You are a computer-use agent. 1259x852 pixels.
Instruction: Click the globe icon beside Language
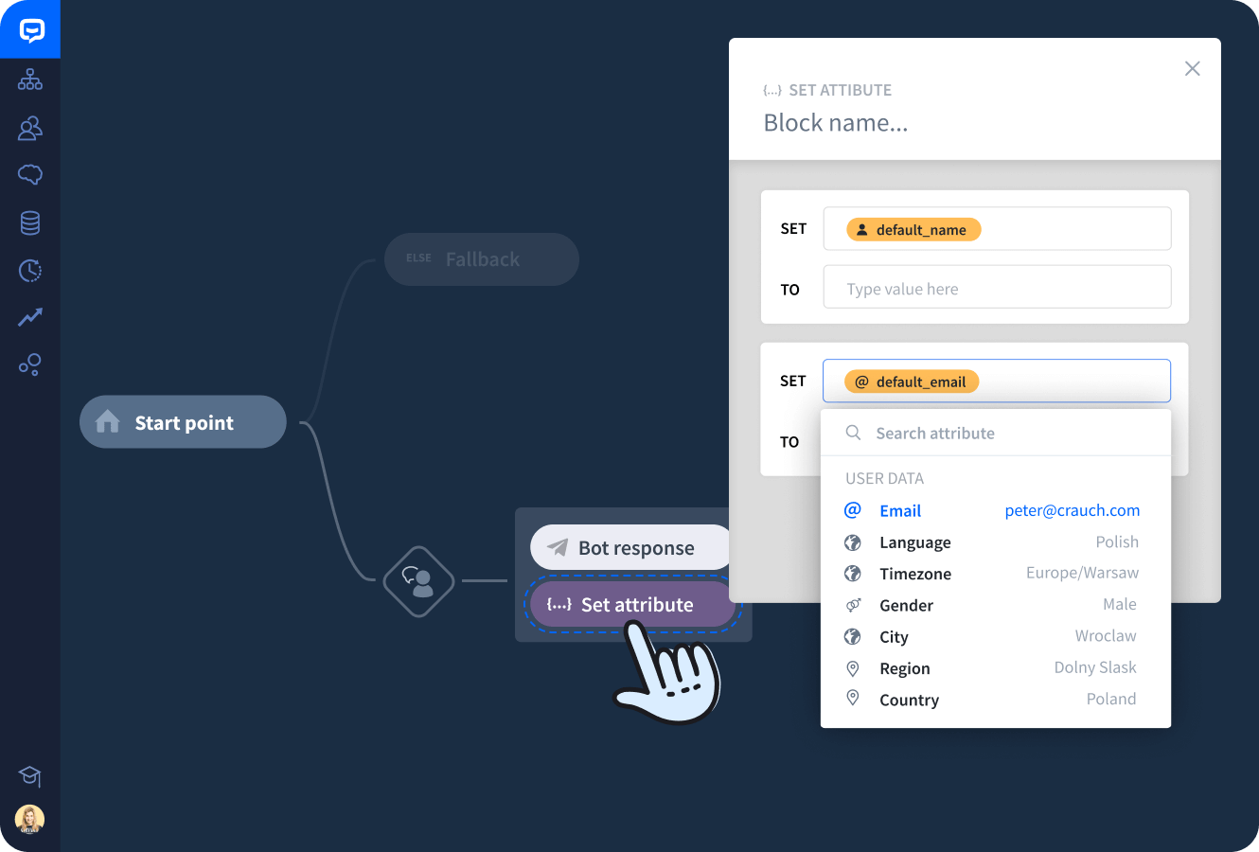click(853, 542)
